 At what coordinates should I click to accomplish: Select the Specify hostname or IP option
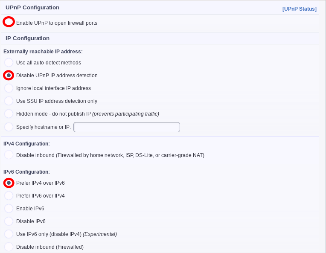9,127
